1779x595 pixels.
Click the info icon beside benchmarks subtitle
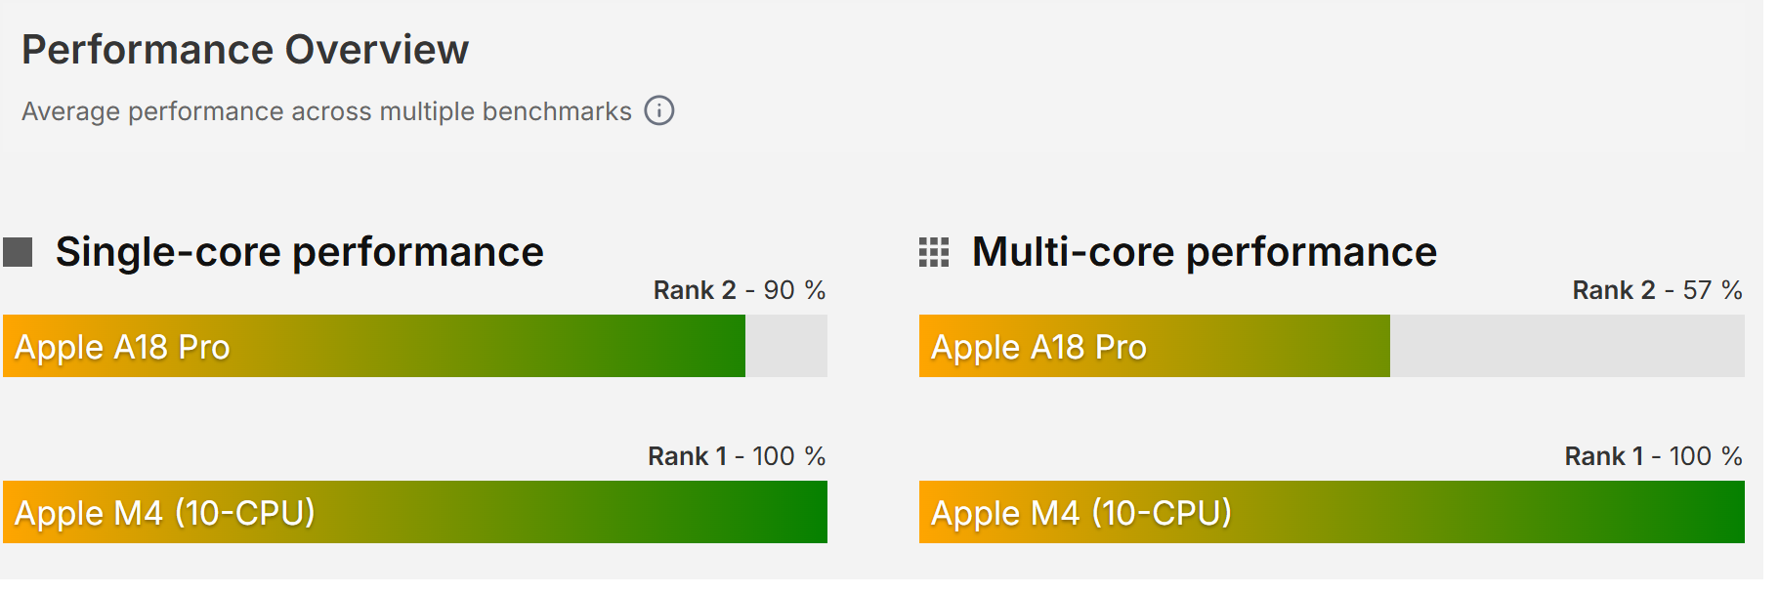659,110
